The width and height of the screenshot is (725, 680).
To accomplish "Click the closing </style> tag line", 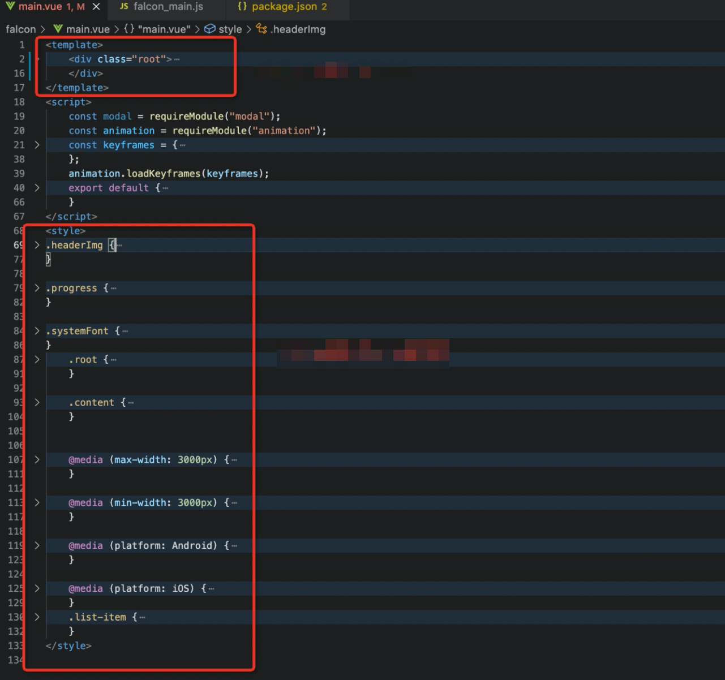I will (x=68, y=645).
